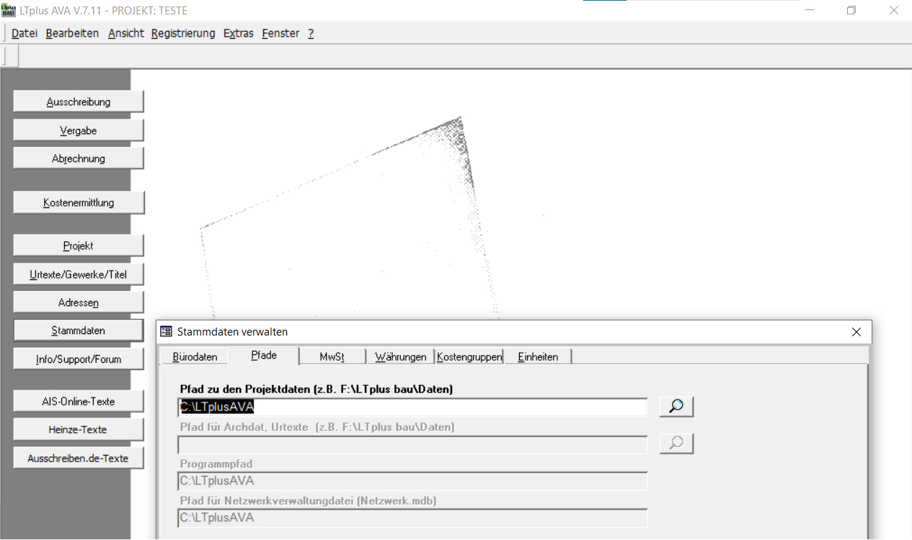912x540 pixels.
Task: Switch to the Bürodaten tab
Action: click(195, 356)
